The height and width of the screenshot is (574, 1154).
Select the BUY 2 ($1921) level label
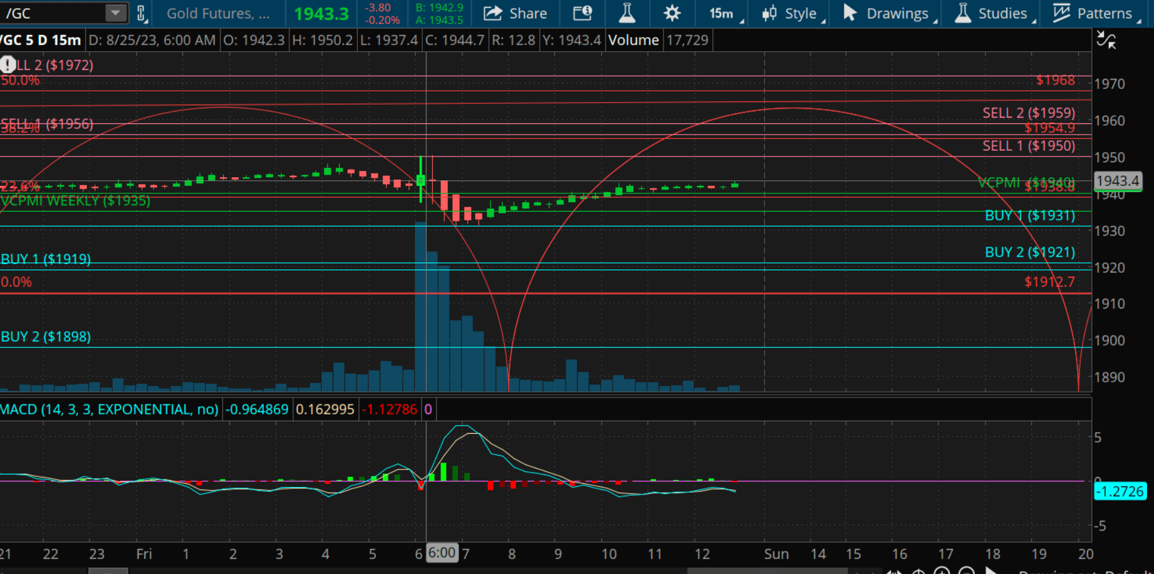(x=1030, y=252)
